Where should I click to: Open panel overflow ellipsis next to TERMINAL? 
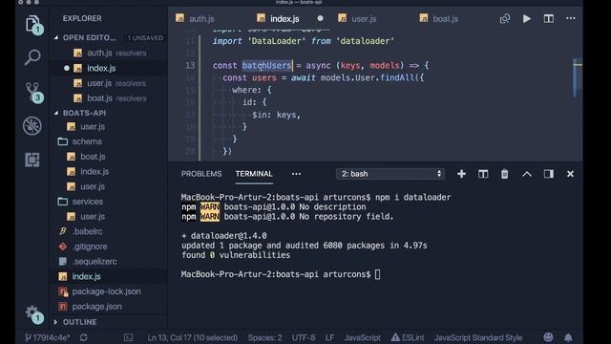pyautogui.click(x=296, y=174)
